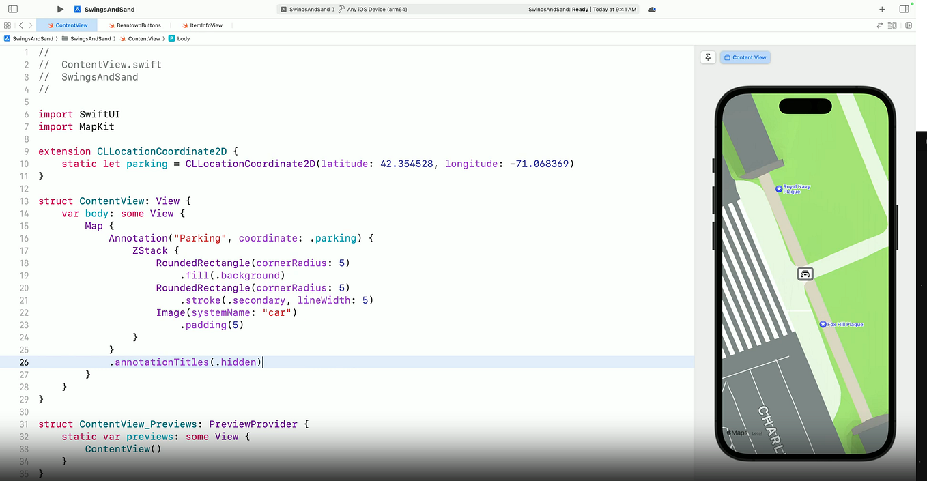The width and height of the screenshot is (927, 481).
Task: Click the Content View preview chip
Action: (x=745, y=57)
